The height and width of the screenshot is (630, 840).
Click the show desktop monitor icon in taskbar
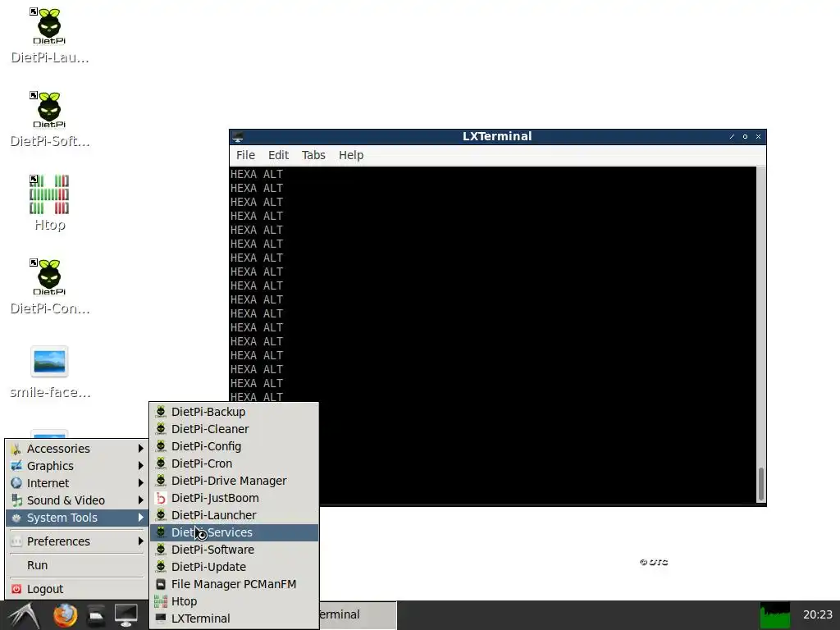point(126,615)
